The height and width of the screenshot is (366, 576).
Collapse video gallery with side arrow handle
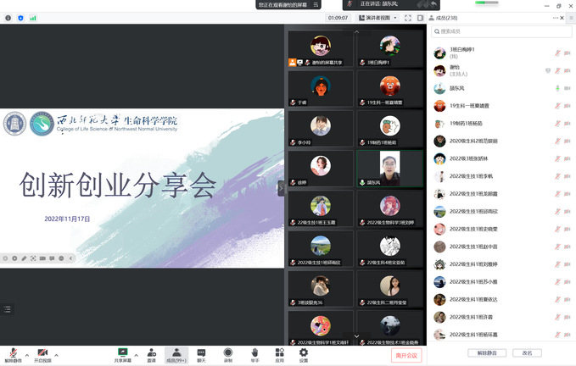(282, 188)
